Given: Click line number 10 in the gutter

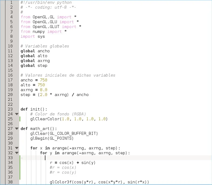Looking at the screenshot, I should point(10,46).
